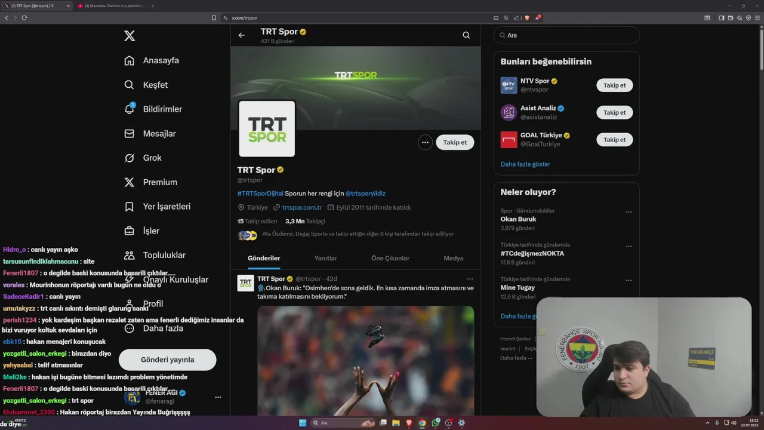Open @trtsporyildiz mention link
The image size is (764, 430).
365,193
